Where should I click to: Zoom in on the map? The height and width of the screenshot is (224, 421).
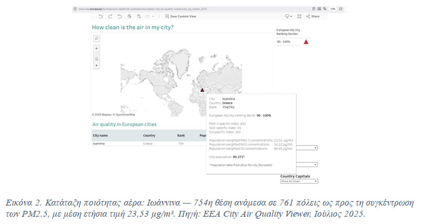pos(96,48)
